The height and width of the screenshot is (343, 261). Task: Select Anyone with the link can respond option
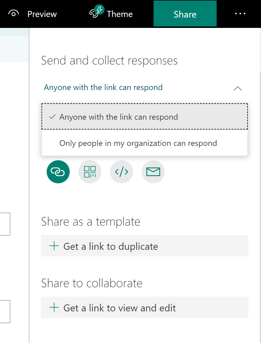(145, 117)
